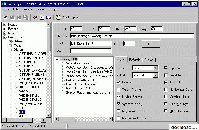The height and width of the screenshot is (130, 199).
Task: Select the GroupBox: Options control
Action: pos(80,63)
